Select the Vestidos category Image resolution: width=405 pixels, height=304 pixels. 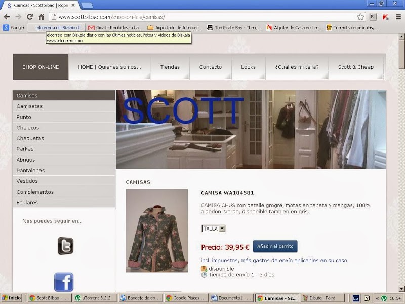pyautogui.click(x=64, y=181)
